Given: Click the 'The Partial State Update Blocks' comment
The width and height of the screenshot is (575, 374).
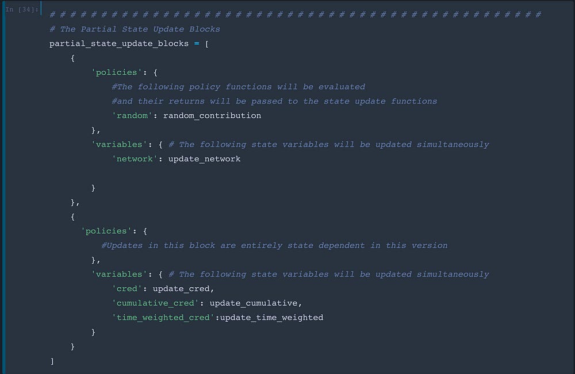Looking at the screenshot, I should pos(135,29).
